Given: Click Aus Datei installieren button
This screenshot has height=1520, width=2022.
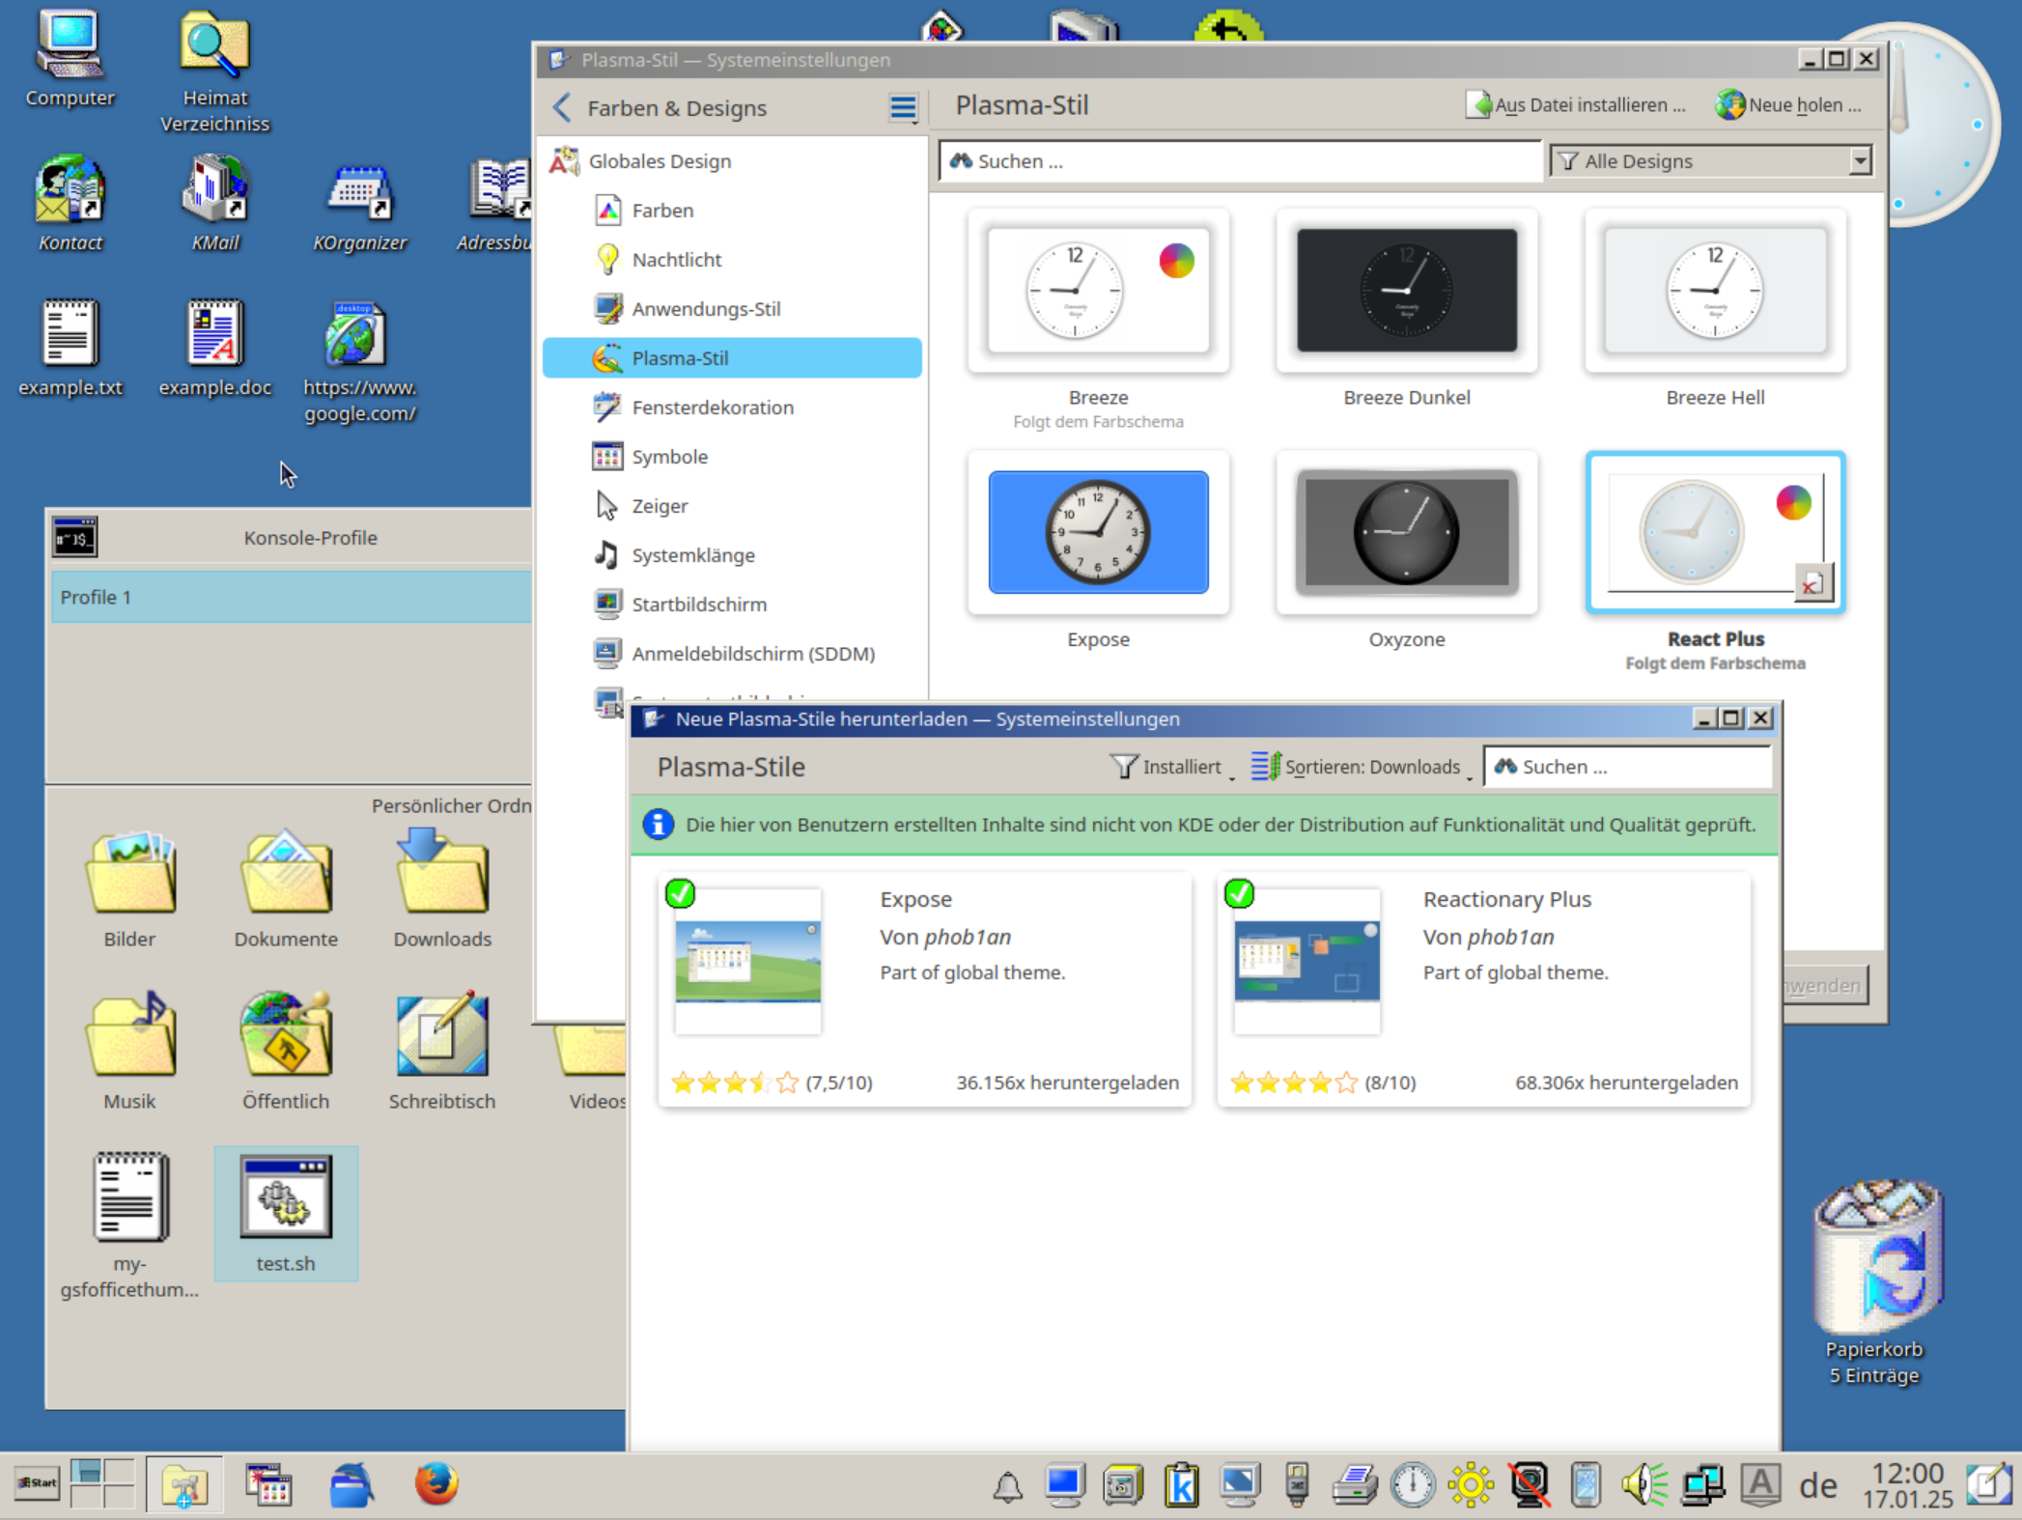Looking at the screenshot, I should pos(1576,105).
